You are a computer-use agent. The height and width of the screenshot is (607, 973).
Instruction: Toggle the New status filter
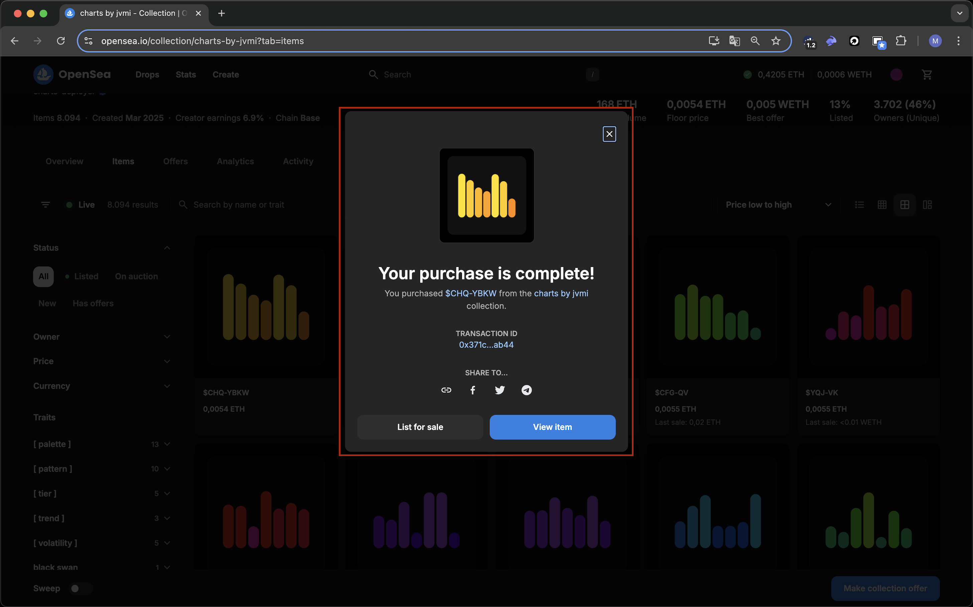(x=47, y=303)
